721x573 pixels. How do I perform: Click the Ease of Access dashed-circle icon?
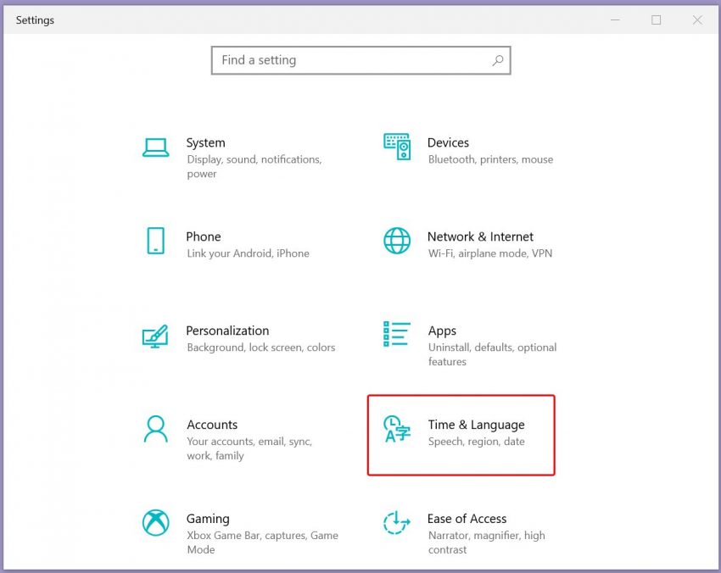click(x=397, y=523)
